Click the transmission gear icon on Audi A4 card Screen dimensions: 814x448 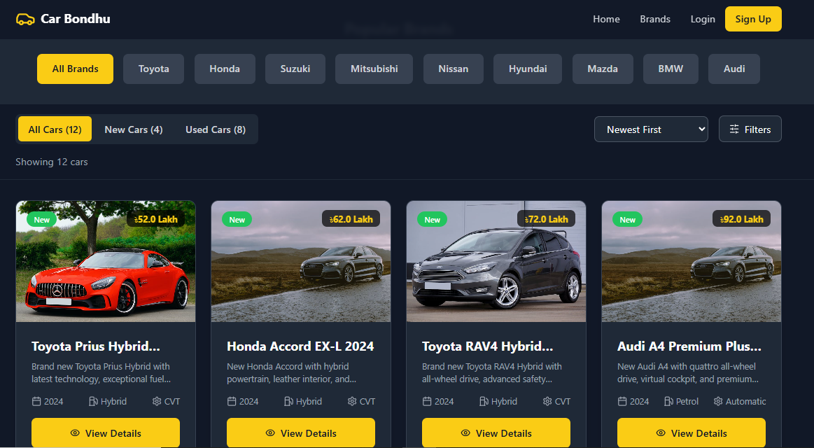718,401
